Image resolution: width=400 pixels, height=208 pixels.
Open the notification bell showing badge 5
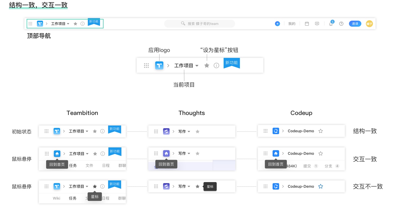point(331,24)
